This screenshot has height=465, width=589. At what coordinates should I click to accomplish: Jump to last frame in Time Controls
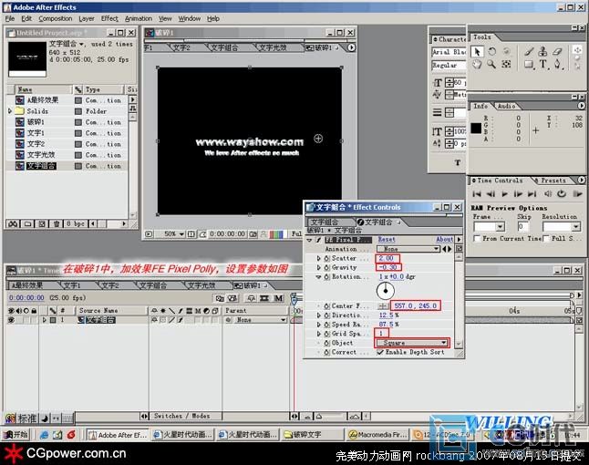coord(532,194)
